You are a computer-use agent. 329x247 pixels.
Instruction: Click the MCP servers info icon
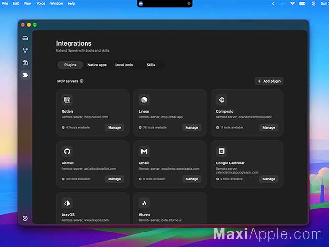coord(82,81)
